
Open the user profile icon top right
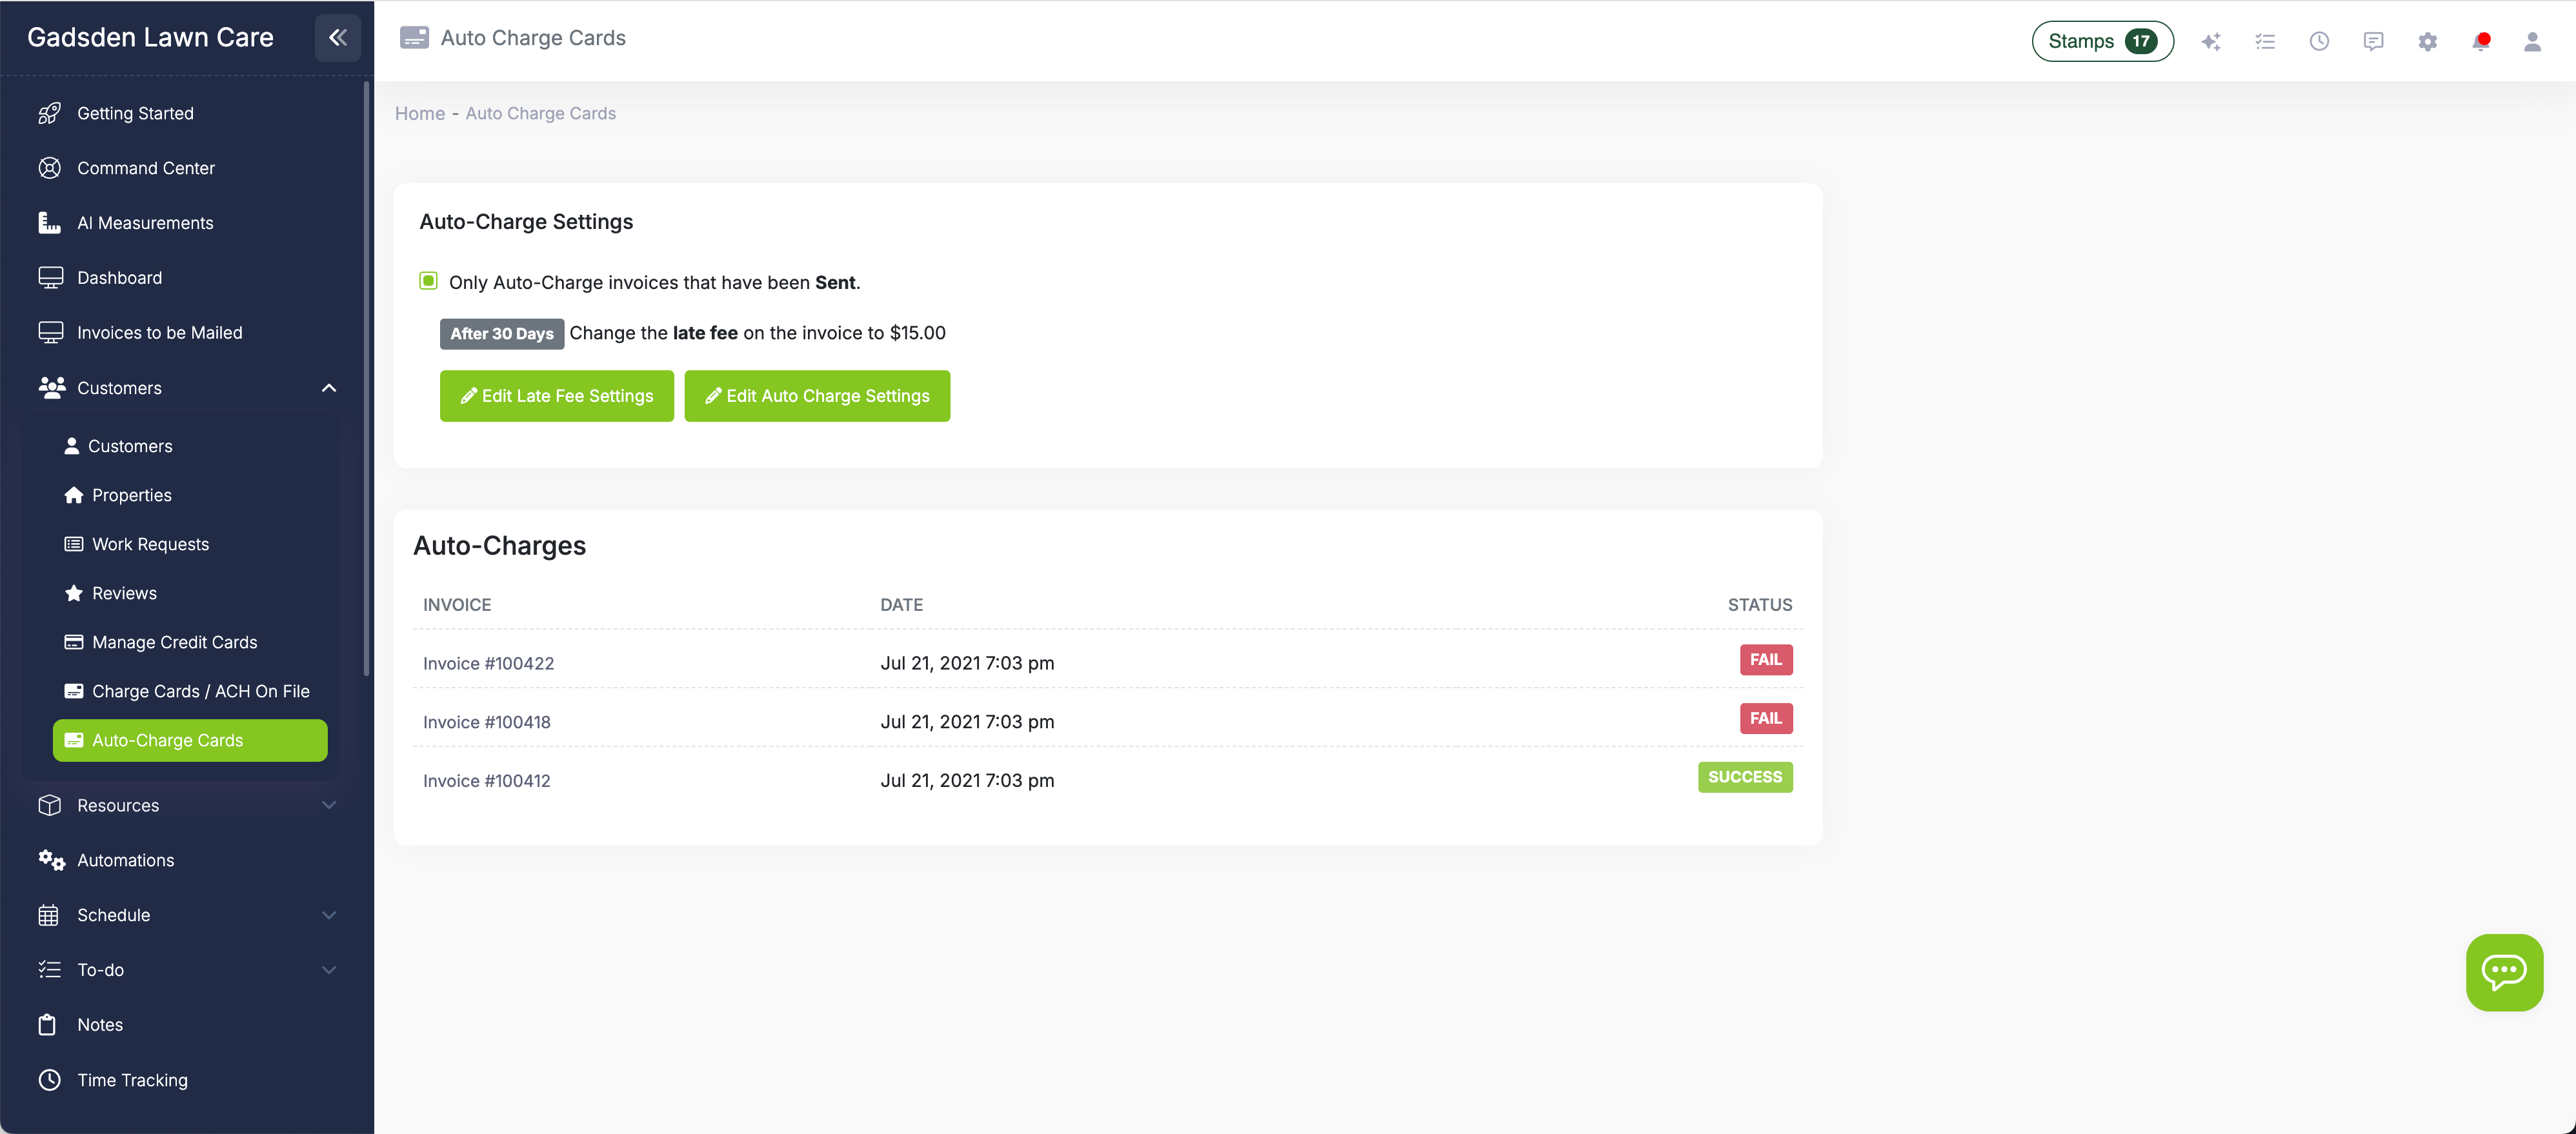click(x=2533, y=41)
